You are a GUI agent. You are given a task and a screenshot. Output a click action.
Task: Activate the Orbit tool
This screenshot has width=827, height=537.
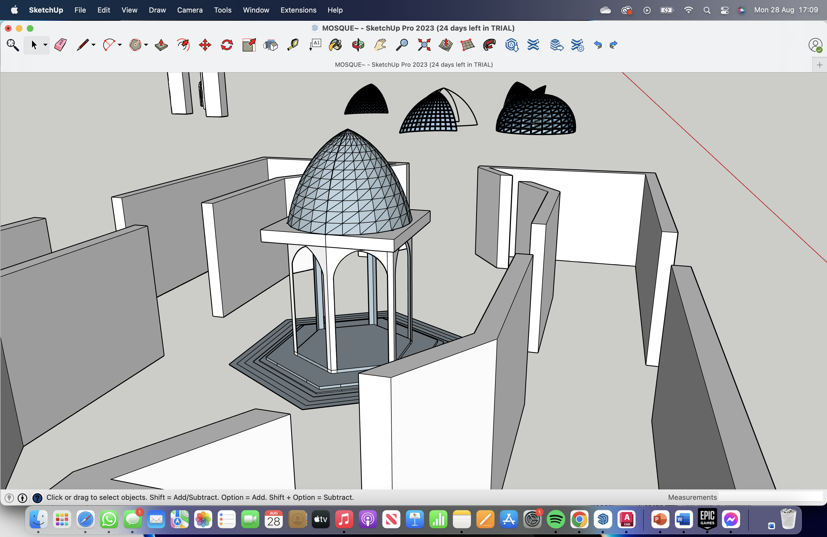(x=358, y=45)
